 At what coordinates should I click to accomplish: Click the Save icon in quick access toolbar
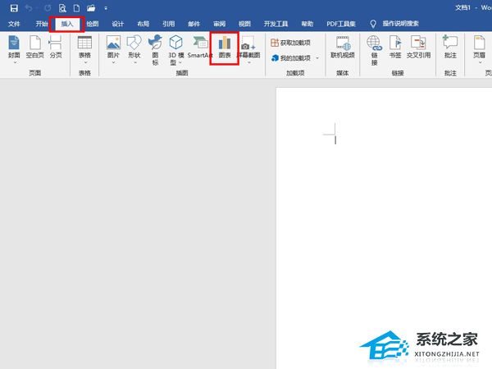point(14,8)
